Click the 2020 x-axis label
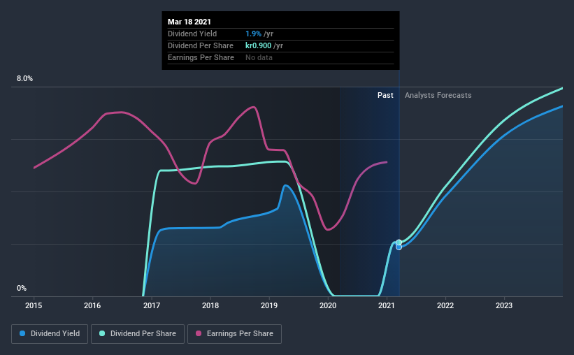 click(x=328, y=305)
